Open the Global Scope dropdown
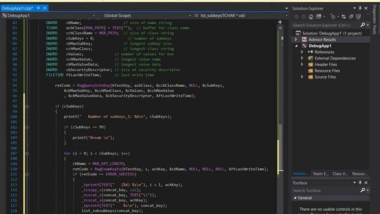 coord(190,15)
